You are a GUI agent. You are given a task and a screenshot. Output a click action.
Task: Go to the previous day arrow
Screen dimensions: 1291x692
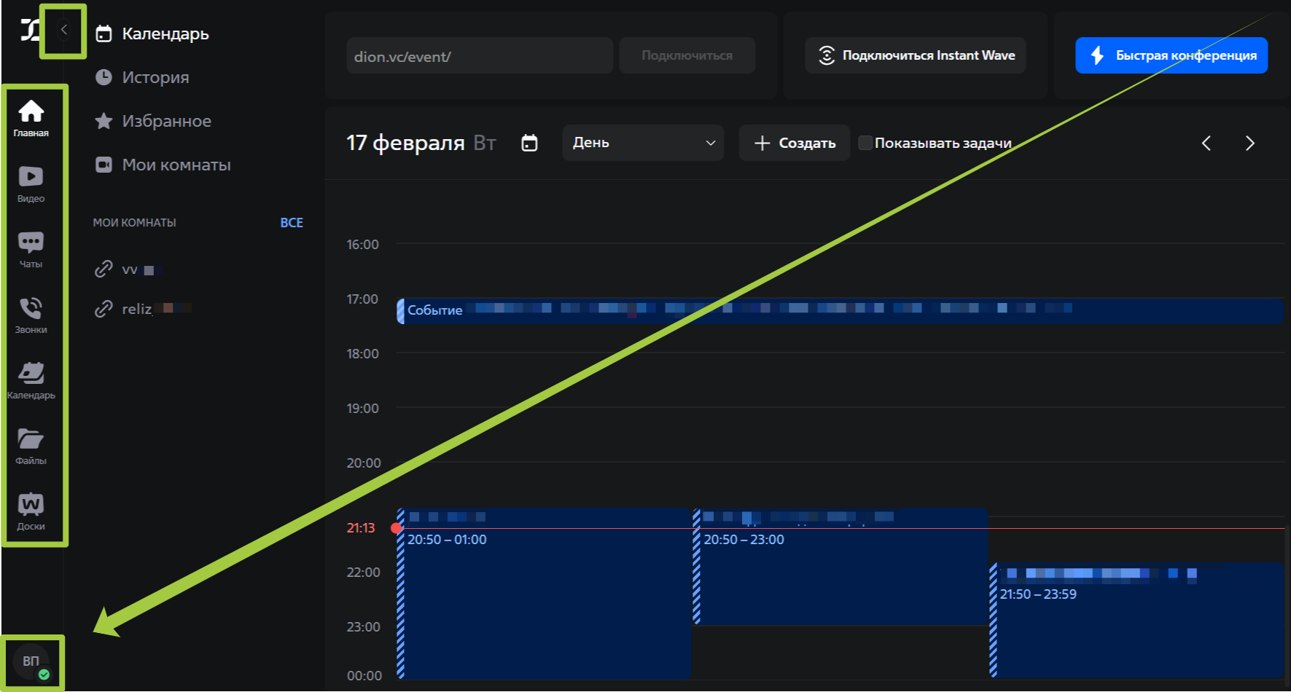coord(1206,143)
